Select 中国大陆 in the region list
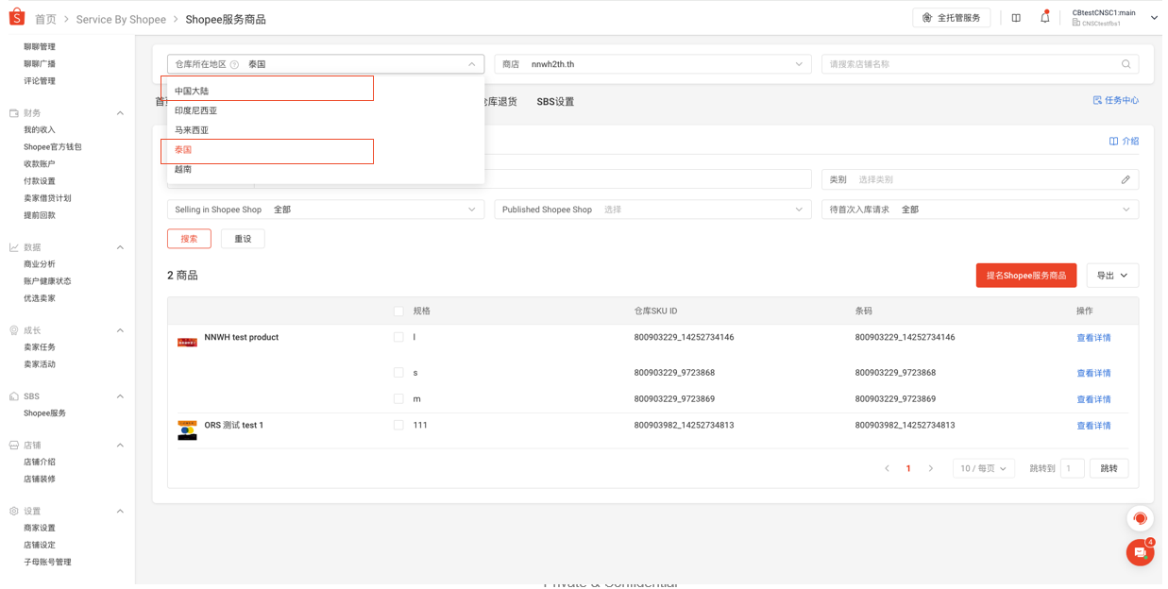This screenshot has width=1168, height=589. coord(326,92)
